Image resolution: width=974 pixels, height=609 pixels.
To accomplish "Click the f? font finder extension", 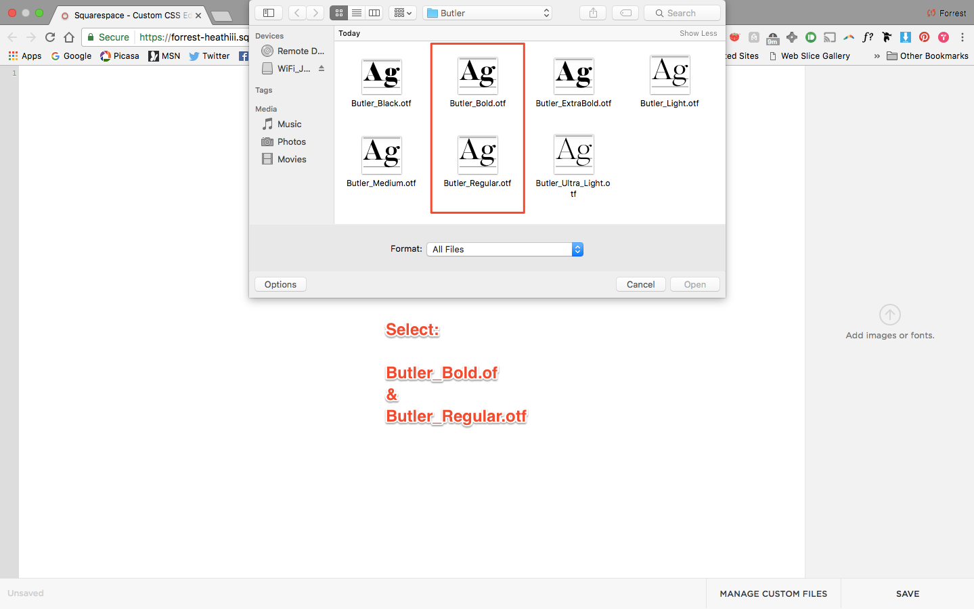I will (868, 37).
